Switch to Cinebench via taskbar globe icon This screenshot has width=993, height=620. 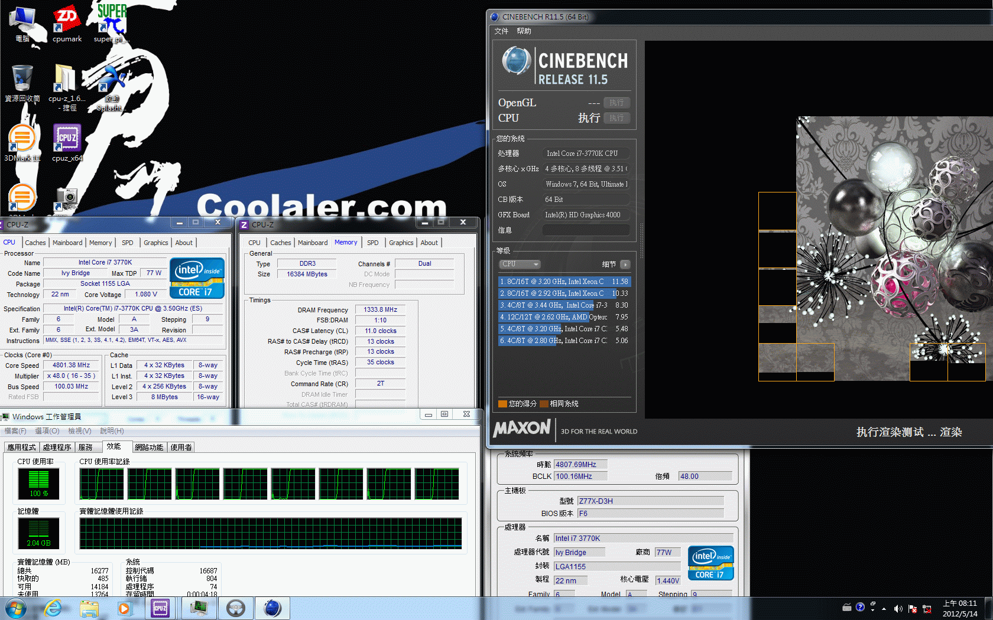pos(272,608)
